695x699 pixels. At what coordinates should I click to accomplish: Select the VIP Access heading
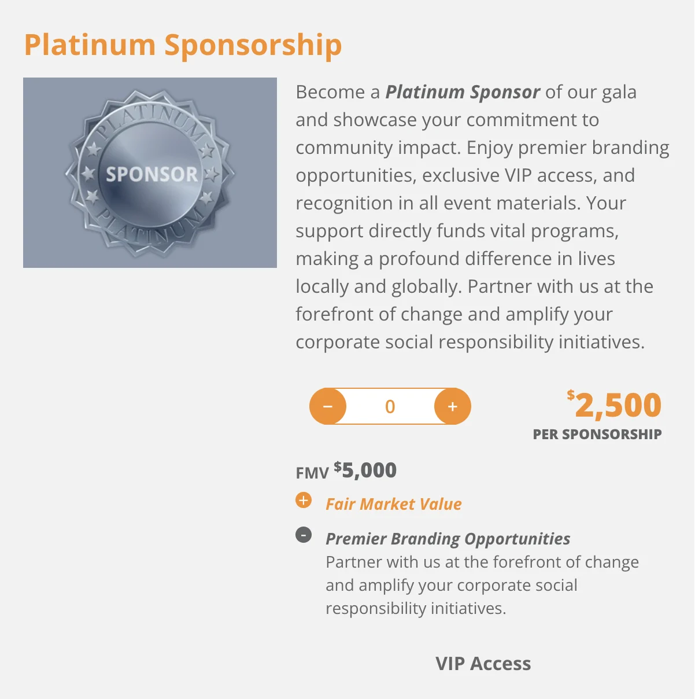(483, 663)
